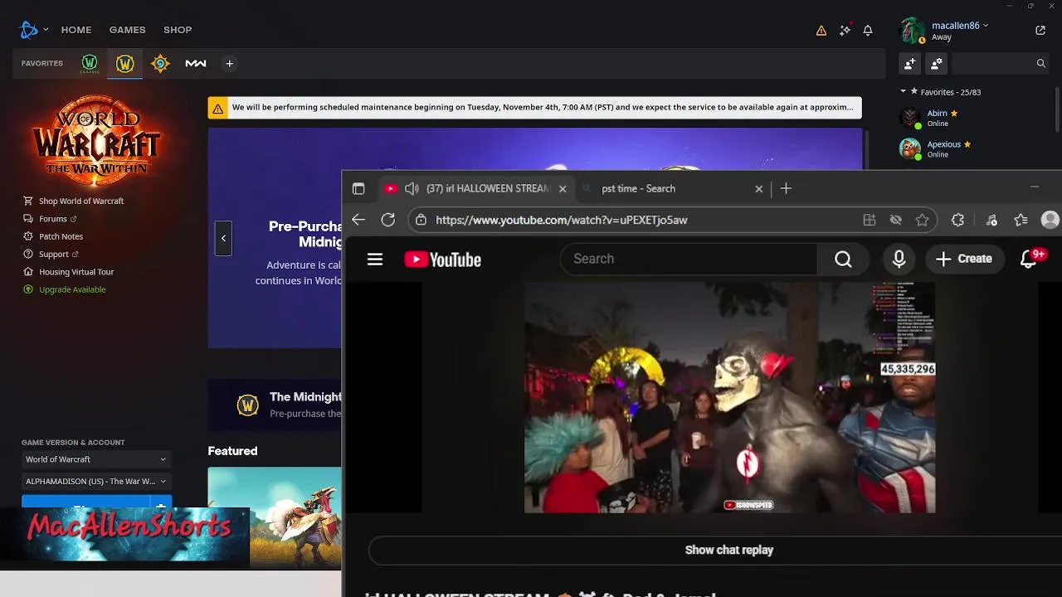Open split screen icon in address bar

[870, 220]
